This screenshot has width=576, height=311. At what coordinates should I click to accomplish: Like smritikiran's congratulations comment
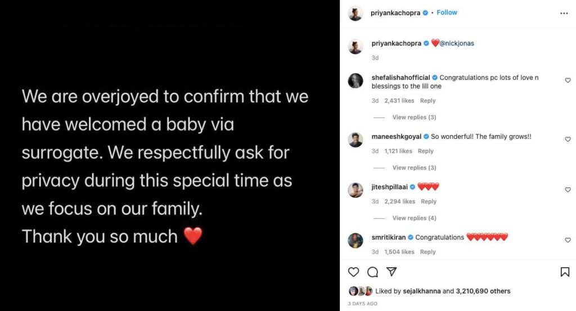click(x=568, y=240)
